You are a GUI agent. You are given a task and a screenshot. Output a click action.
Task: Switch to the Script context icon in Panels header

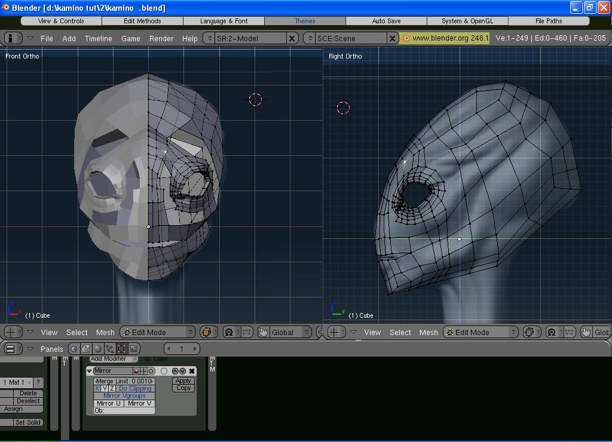86,349
